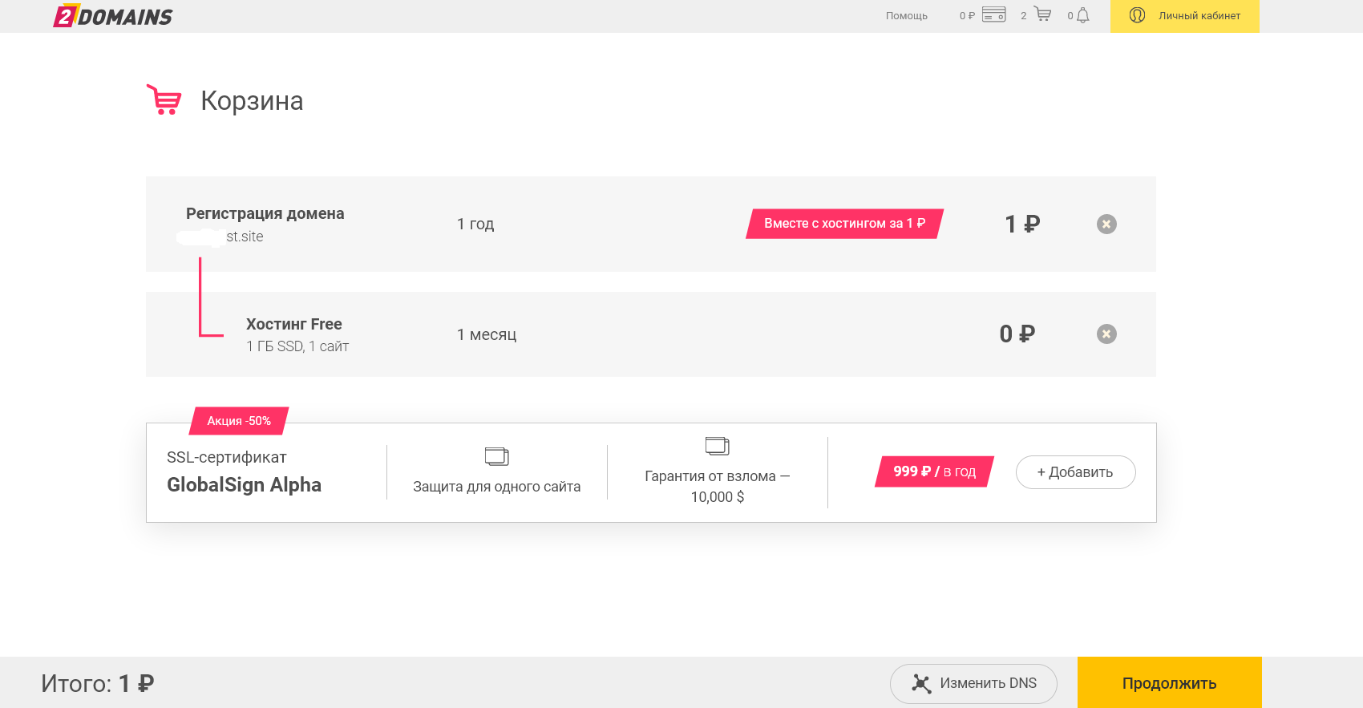Click the balance card icon in header
Screen dimensions: 1363x708
point(993,14)
